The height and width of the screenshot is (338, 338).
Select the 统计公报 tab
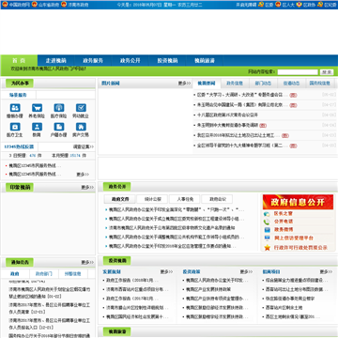153,199
